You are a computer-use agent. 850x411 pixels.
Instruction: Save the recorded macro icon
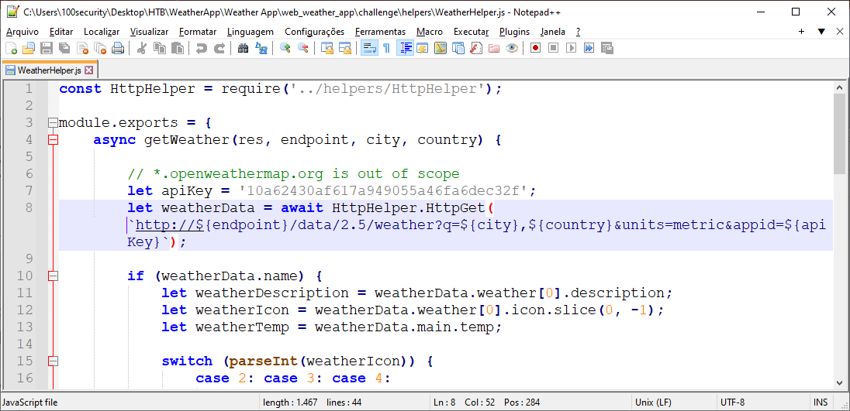pyautogui.click(x=606, y=48)
